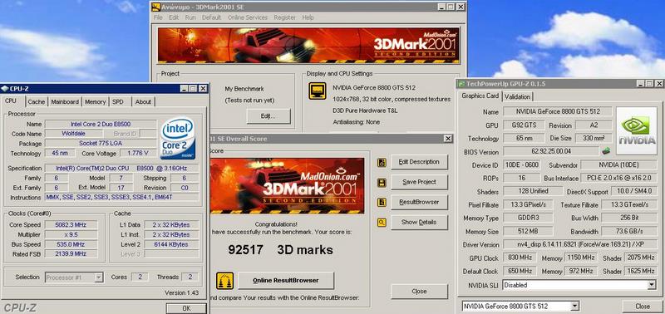Switch to the Cache tab in CPU-Z
The height and width of the screenshot is (314, 665).
tap(37, 101)
